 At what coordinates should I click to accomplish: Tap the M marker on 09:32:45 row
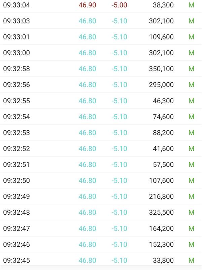191,260
